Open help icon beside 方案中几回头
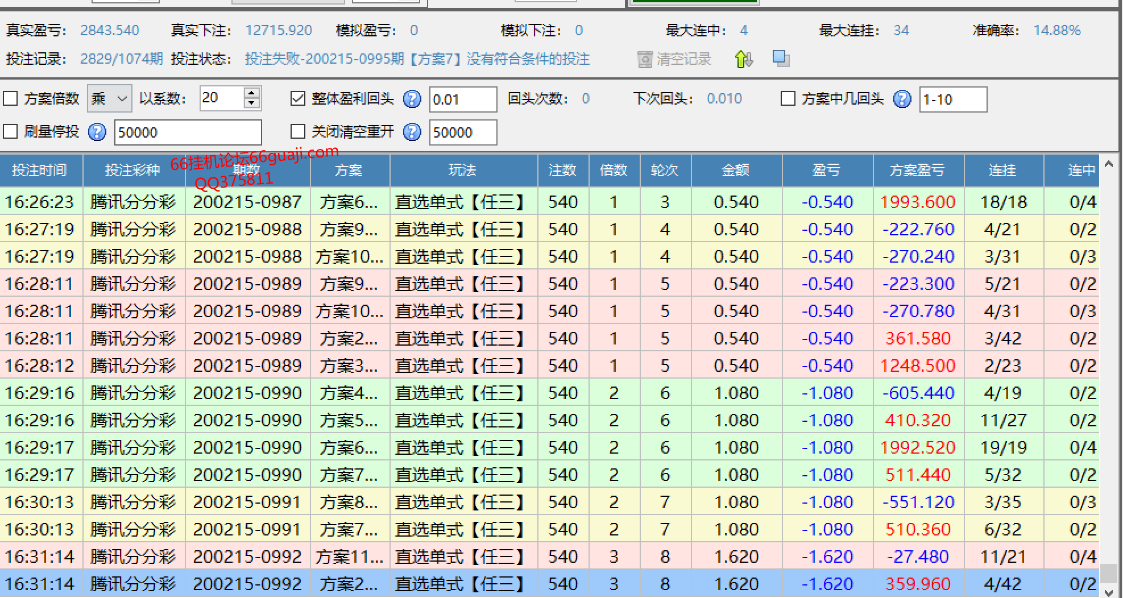The width and height of the screenshot is (1123, 598). click(x=902, y=99)
